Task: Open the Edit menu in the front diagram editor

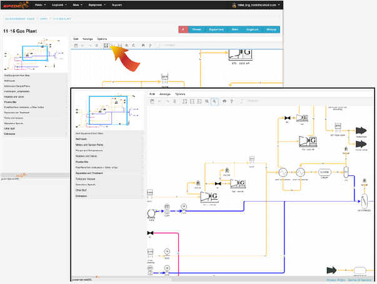Action: [152, 94]
